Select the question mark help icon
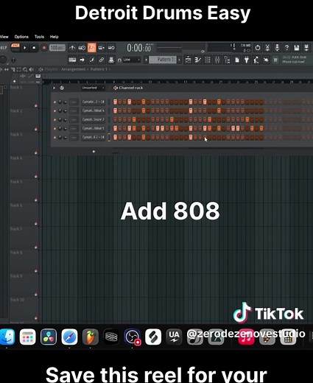Viewport: 313px width, 383px height. pyautogui.click(x=286, y=48)
